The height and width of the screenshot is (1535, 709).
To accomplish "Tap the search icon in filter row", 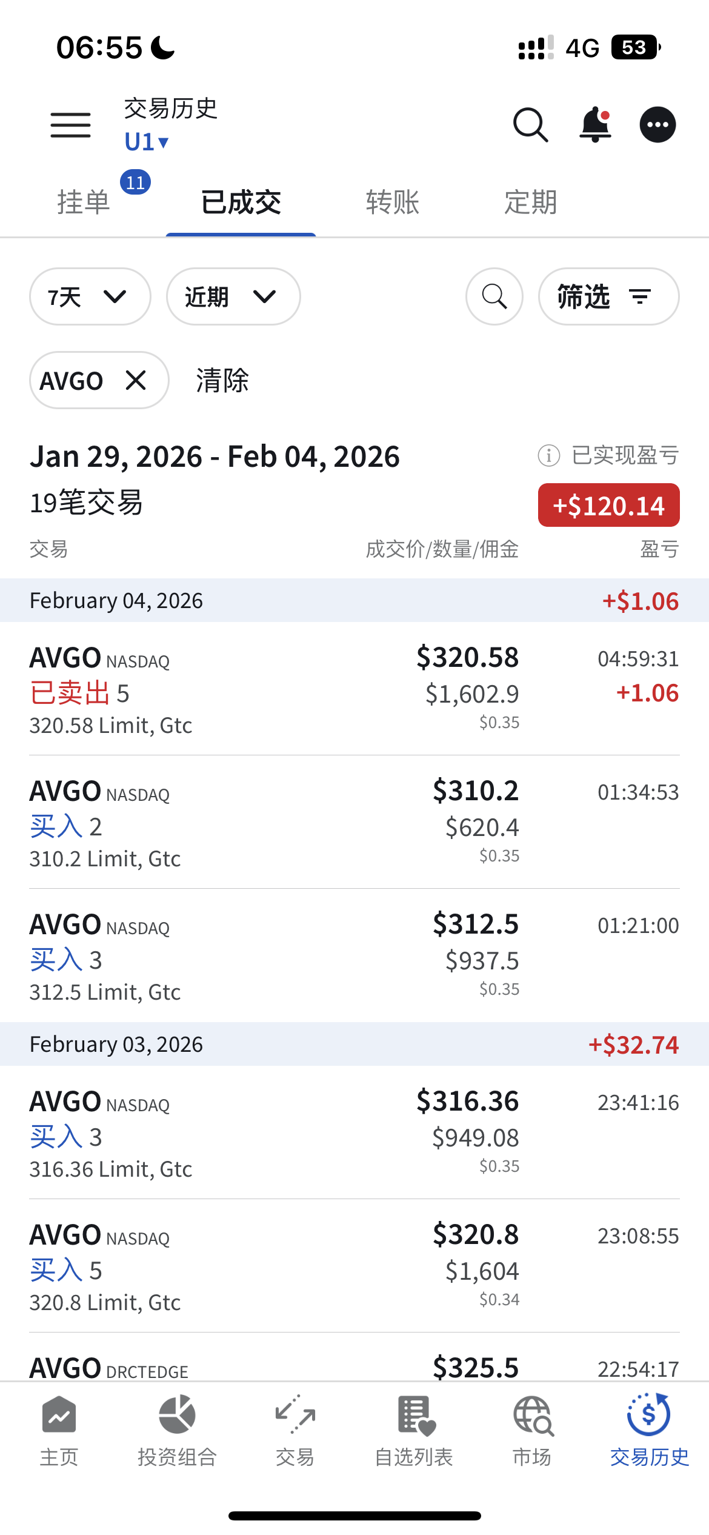I will (x=494, y=296).
